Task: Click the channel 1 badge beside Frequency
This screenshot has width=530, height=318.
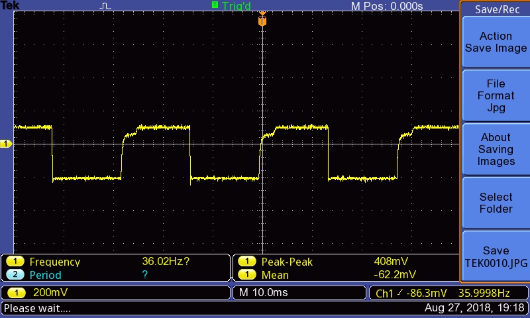Action: click(15, 262)
